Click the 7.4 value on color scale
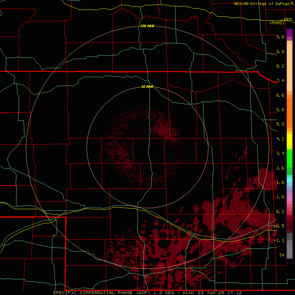This screenshot has width=295, height=295. [280, 81]
